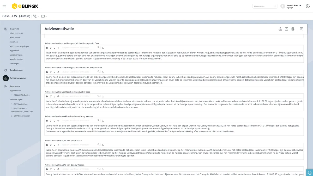Click the Klant zoeken search field
Image resolution: width=313 pixels, height=176 pixels.
coord(265,6)
